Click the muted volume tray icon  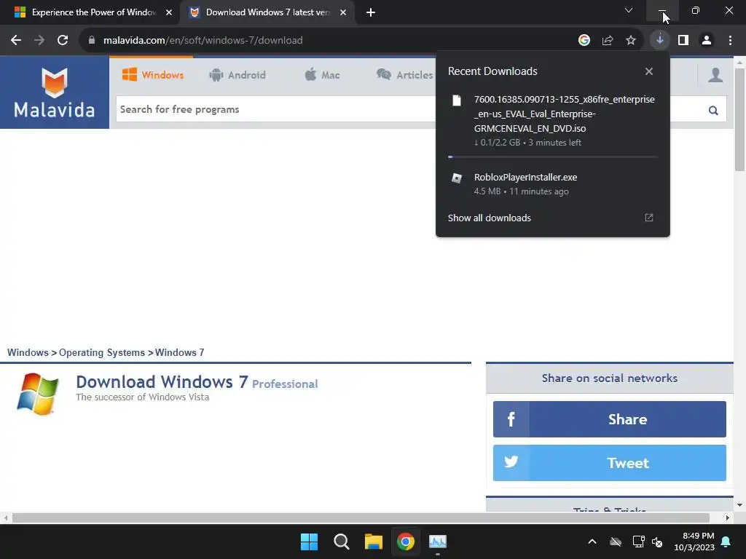657,542
